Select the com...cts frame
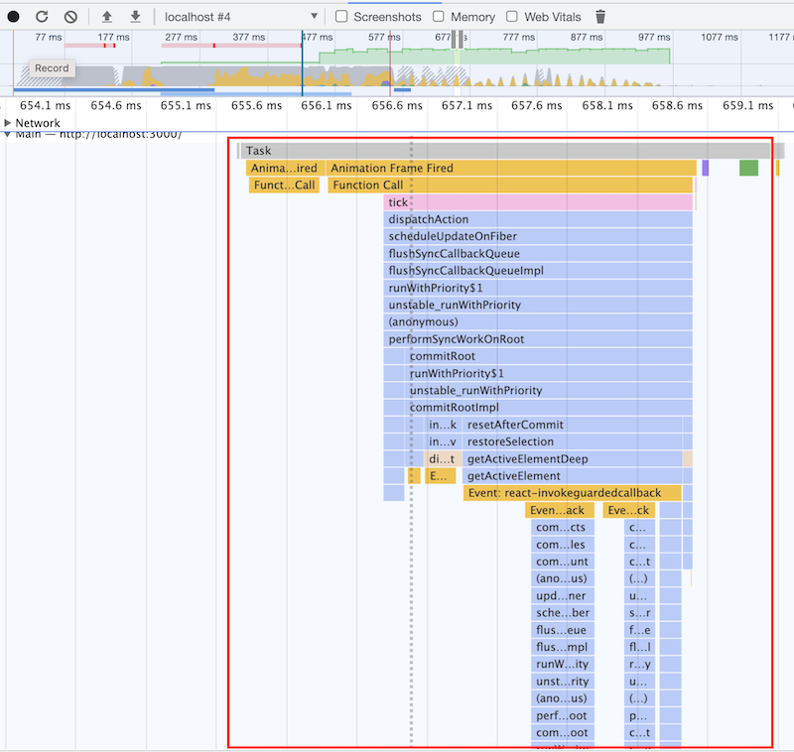 tap(562, 528)
